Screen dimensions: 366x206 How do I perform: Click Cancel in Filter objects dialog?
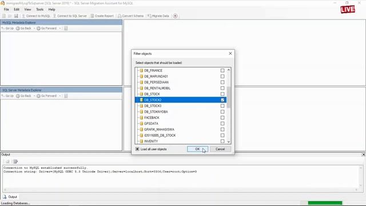tap(220, 149)
